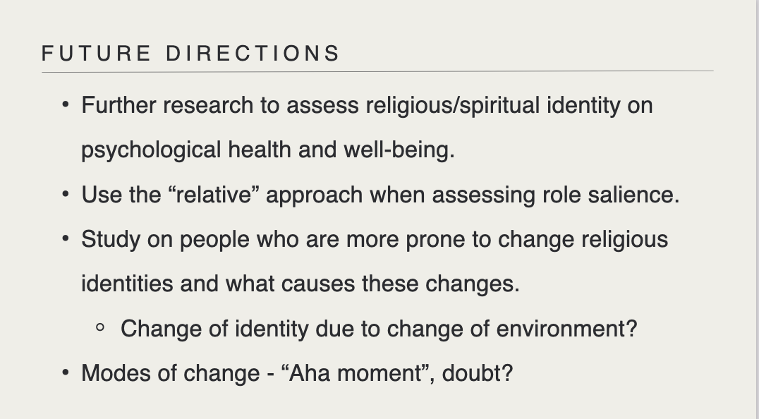759x419 pixels.
Task: Click the line "identities and what causes these changes."
Action: point(300,284)
